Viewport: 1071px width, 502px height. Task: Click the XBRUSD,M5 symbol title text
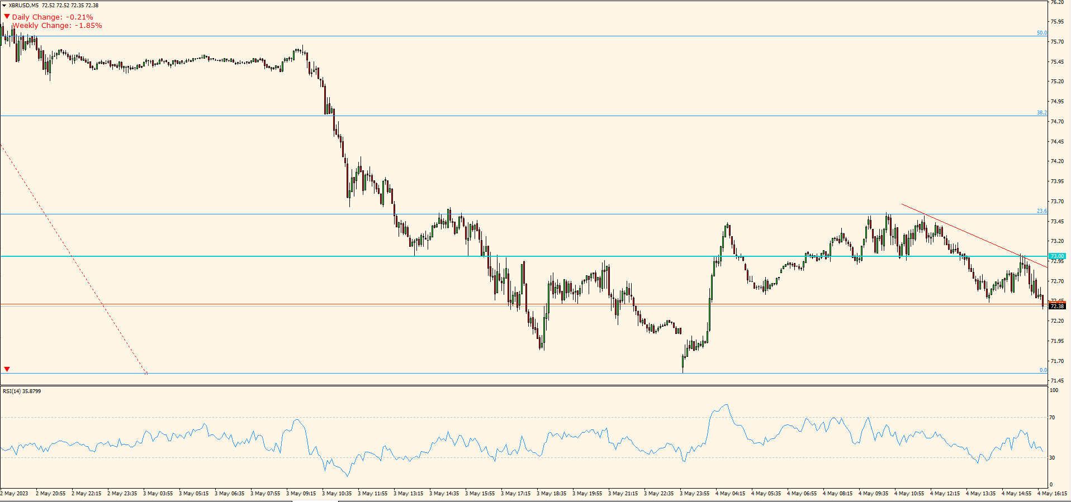point(23,6)
